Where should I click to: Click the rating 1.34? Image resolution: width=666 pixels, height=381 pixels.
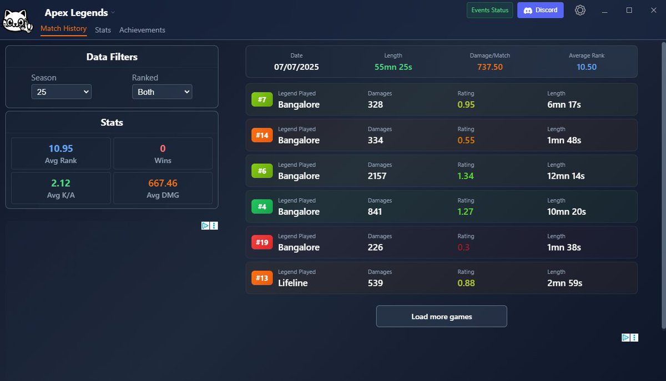coord(466,176)
